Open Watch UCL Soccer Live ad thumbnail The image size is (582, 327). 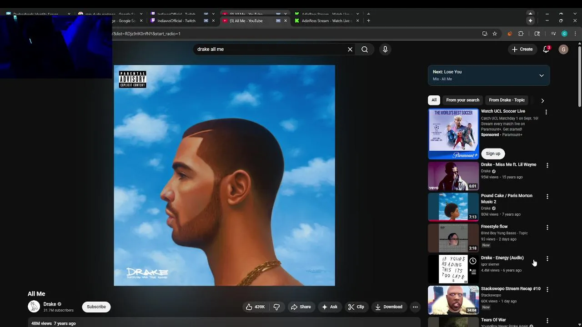pos(453,134)
